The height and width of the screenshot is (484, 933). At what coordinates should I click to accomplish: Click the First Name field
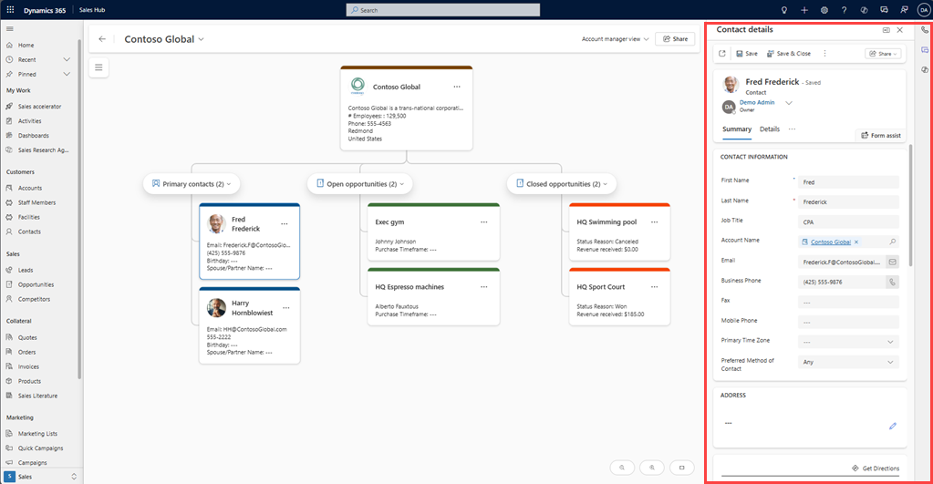click(x=848, y=182)
